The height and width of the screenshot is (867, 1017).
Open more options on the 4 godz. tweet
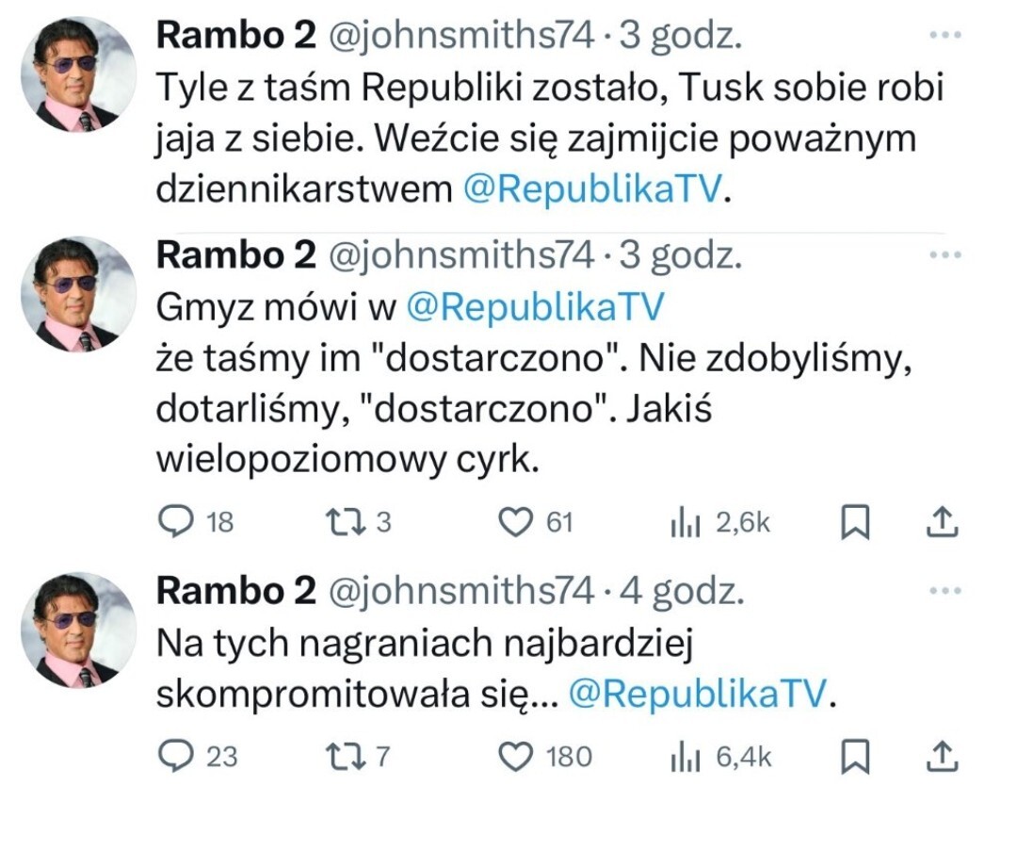[x=944, y=591]
